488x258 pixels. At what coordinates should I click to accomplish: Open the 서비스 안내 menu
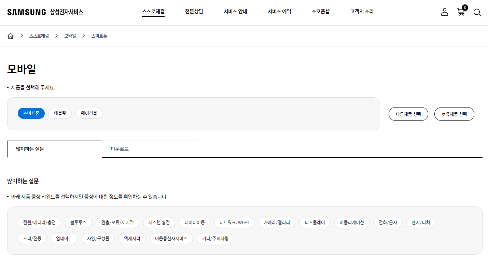(235, 12)
